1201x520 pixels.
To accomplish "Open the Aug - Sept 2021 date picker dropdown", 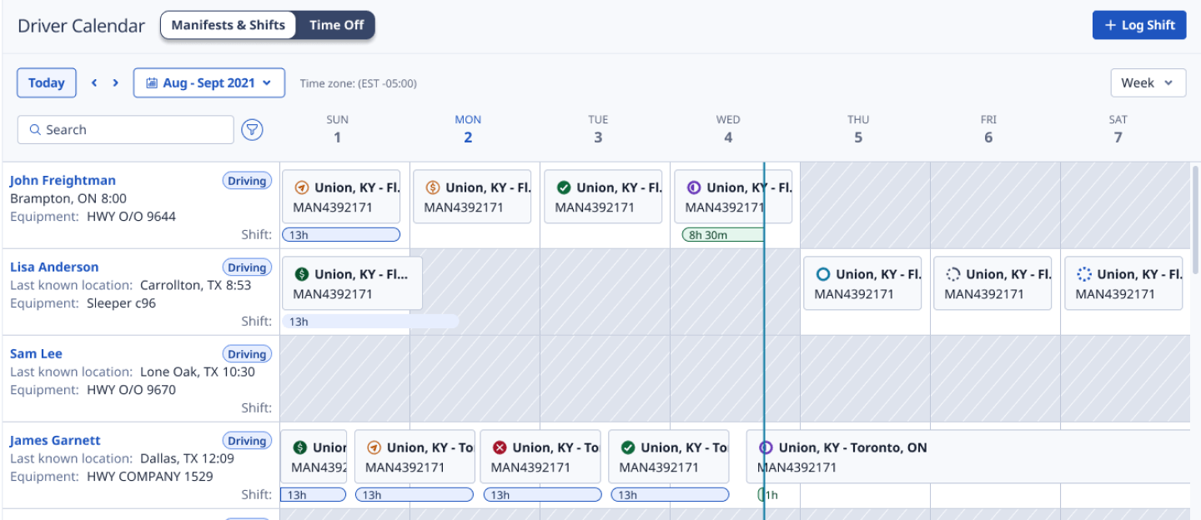I will coord(209,82).
